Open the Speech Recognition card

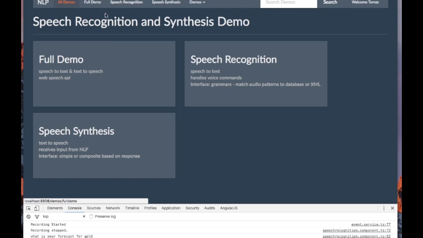256,74
